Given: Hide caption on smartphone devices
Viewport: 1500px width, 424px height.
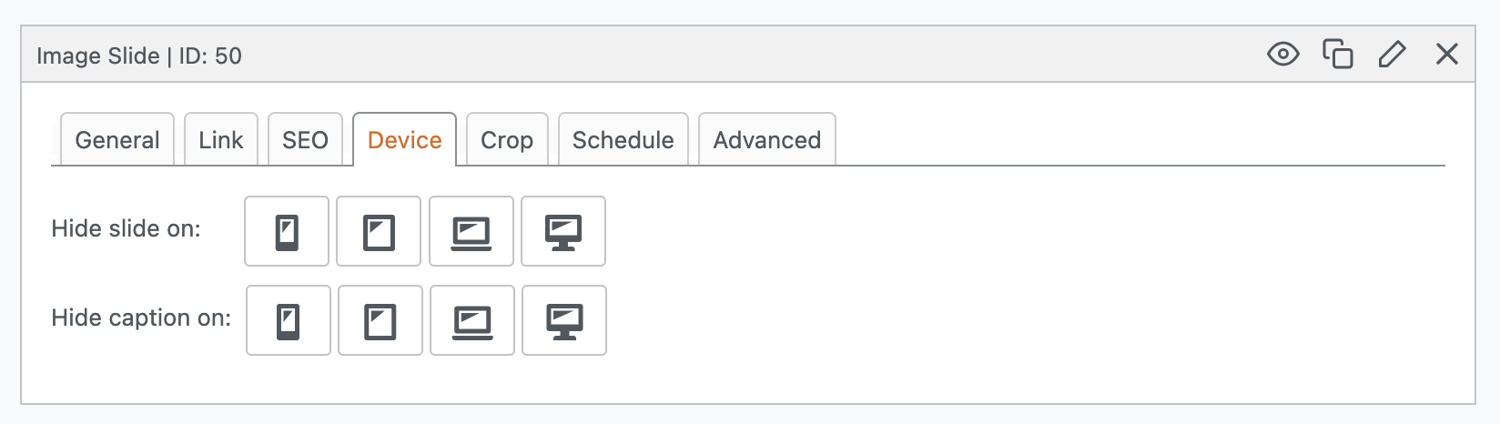Looking at the screenshot, I should coord(288,321).
